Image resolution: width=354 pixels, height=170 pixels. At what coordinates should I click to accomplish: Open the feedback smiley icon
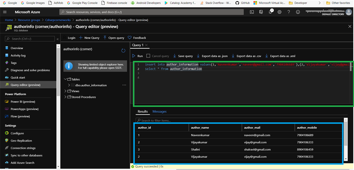coord(298,12)
